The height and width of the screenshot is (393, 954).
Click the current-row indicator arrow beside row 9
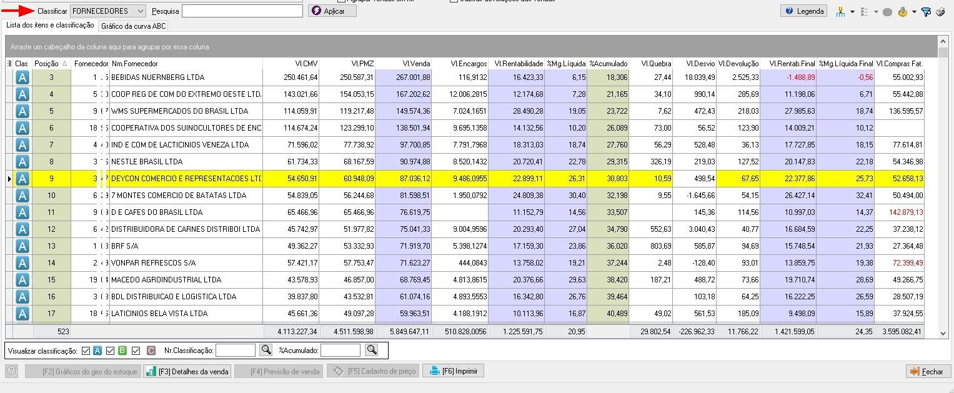pyautogui.click(x=9, y=179)
